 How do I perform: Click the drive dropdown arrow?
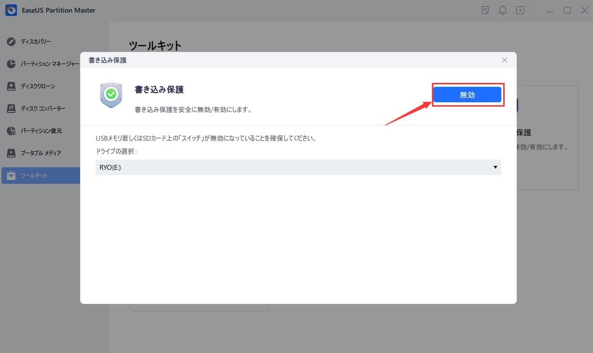[x=495, y=167]
